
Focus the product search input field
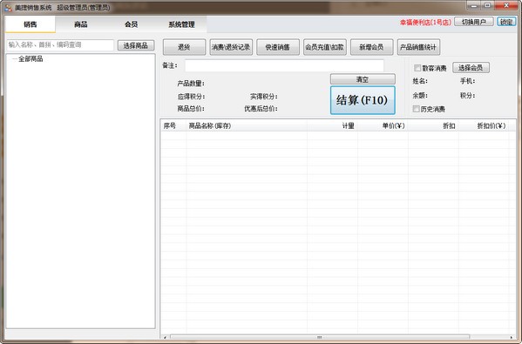[60, 45]
